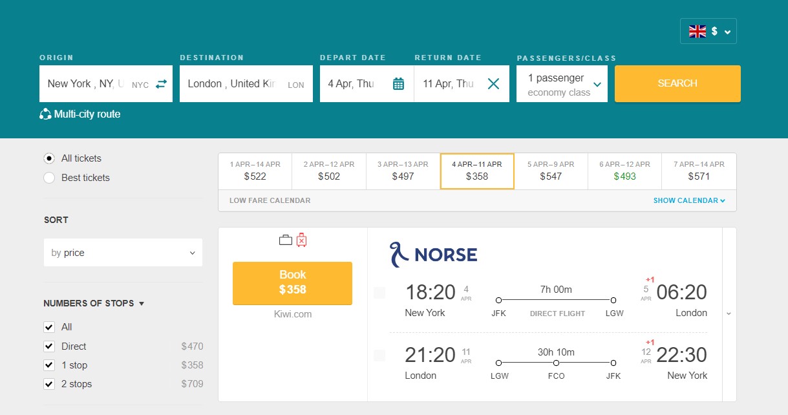The width and height of the screenshot is (788, 415).
Task: Click the UK flag currency icon
Action: tap(696, 30)
